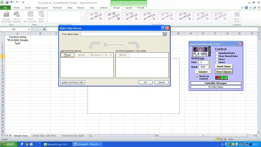Open the Name Box dropdown arrow
The image size is (261, 147).
29,29
